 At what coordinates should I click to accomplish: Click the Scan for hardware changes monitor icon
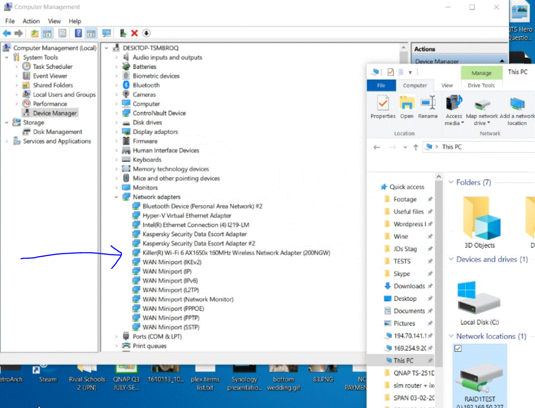[106, 33]
